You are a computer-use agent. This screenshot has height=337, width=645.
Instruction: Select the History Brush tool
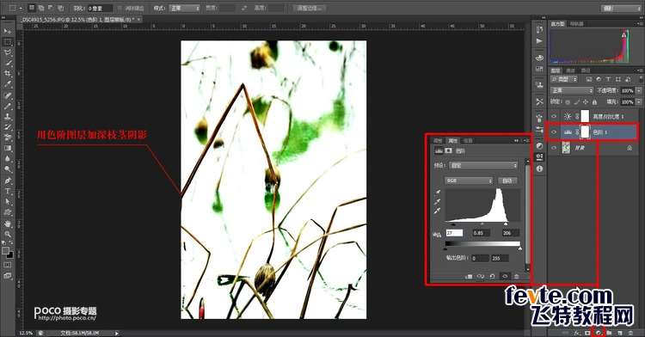point(8,127)
